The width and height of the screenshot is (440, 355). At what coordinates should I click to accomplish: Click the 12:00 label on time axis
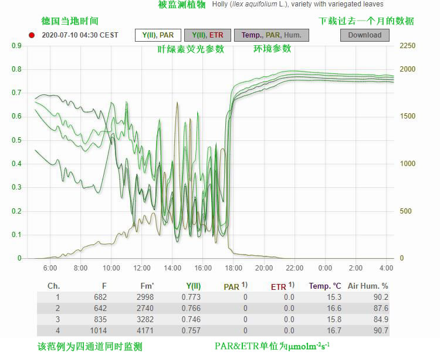click(x=142, y=268)
